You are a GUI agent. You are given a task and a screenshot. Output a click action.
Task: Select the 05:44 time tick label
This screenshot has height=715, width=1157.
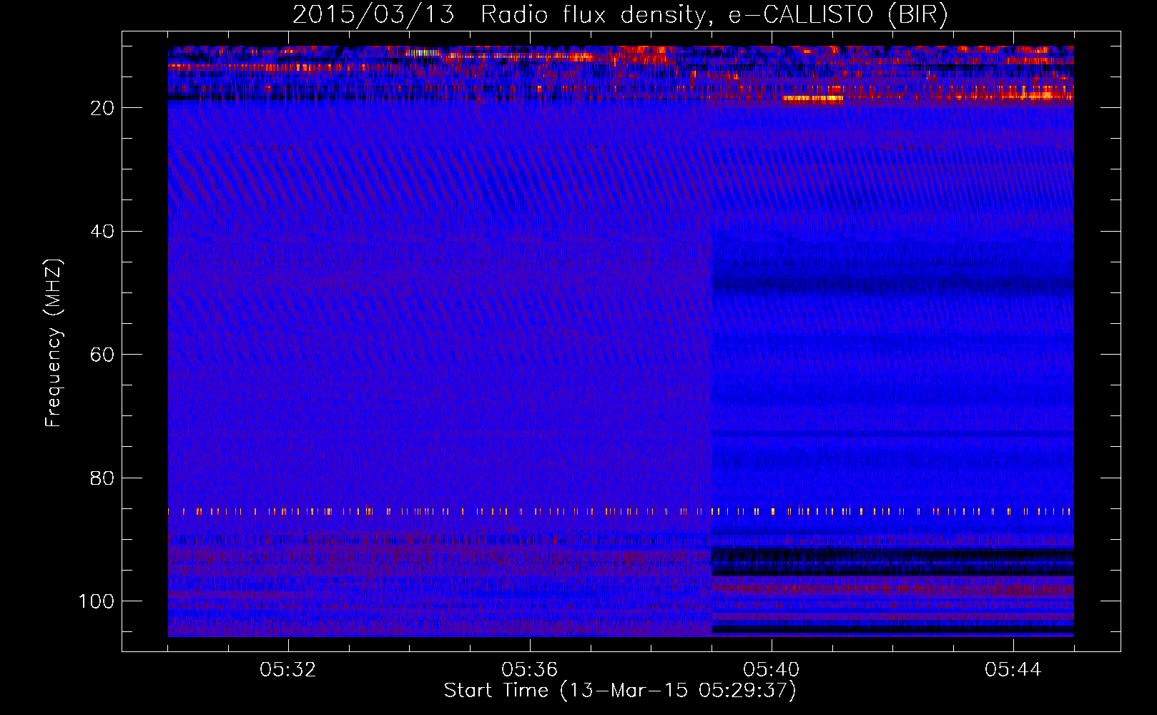click(1013, 670)
